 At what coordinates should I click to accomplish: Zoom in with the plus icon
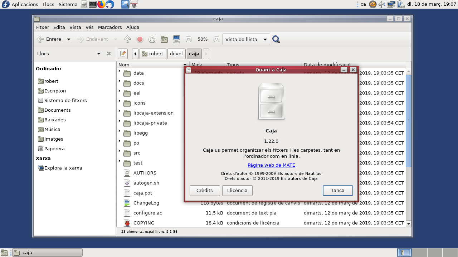pyautogui.click(x=216, y=39)
